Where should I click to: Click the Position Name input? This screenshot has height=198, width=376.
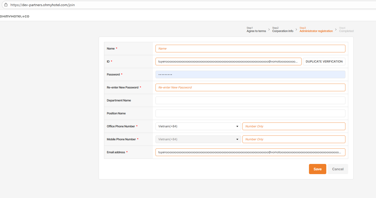point(250,113)
